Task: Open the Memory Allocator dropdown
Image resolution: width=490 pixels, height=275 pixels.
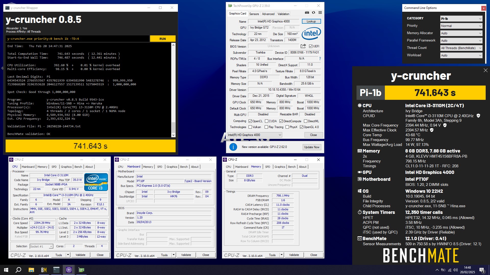Action: [x=461, y=33]
